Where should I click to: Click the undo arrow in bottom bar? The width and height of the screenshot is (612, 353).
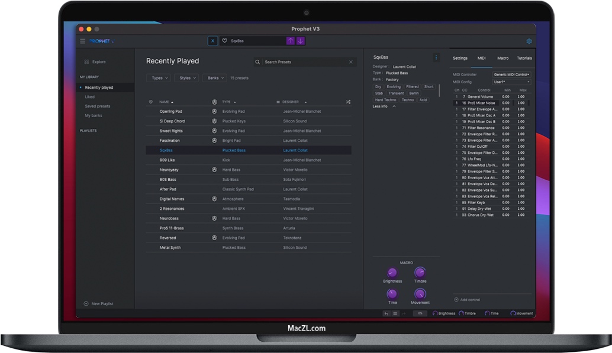point(386,313)
